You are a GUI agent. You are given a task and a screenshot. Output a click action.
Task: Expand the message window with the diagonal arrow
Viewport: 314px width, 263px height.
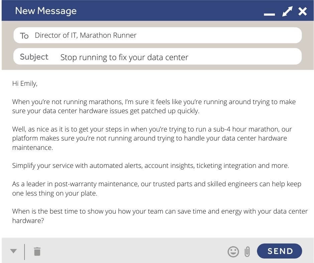click(x=287, y=11)
